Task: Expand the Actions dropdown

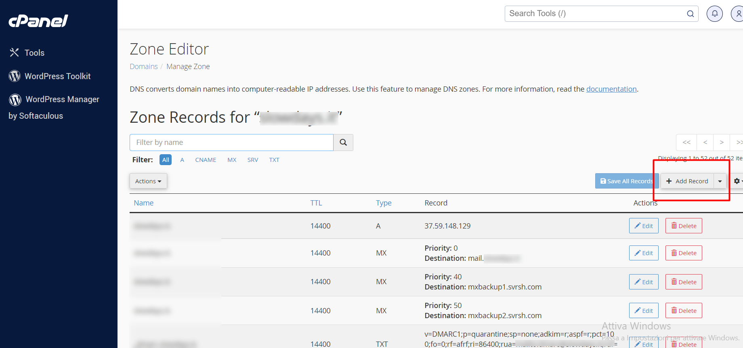Action: coord(148,181)
